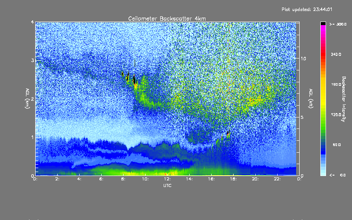
Task: Click the "16:" hour tick label
Action: coord(211,179)
